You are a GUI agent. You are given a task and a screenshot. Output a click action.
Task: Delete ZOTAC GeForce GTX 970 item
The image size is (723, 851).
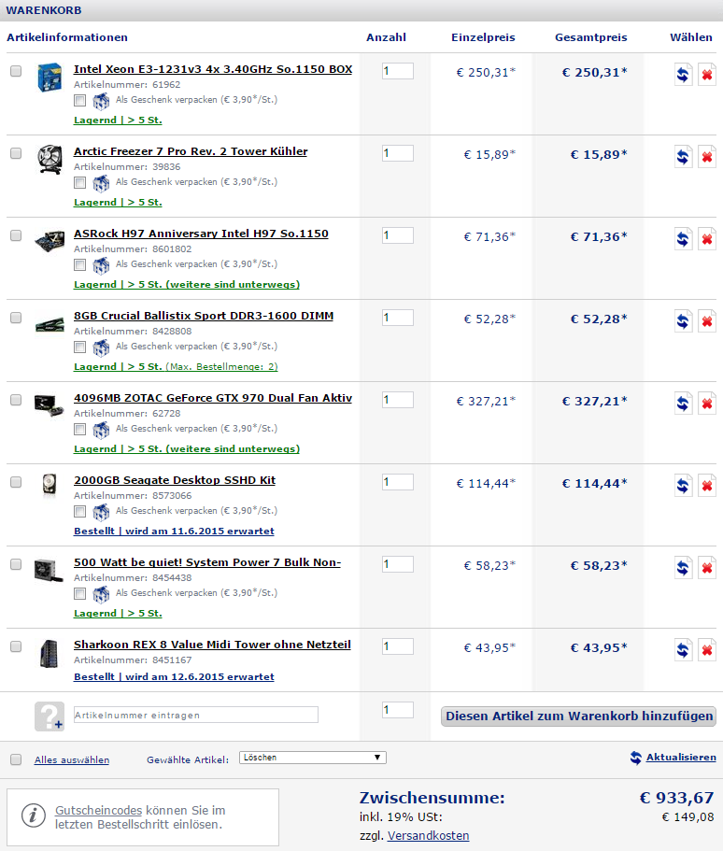[707, 404]
